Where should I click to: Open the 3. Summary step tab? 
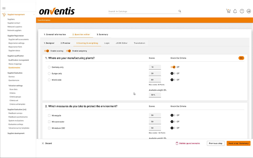[102, 35]
